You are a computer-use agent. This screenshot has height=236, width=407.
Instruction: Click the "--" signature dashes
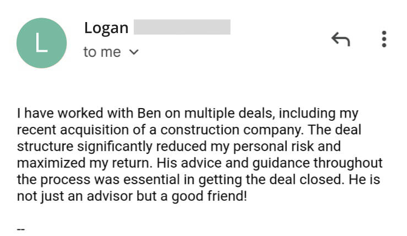21,229
